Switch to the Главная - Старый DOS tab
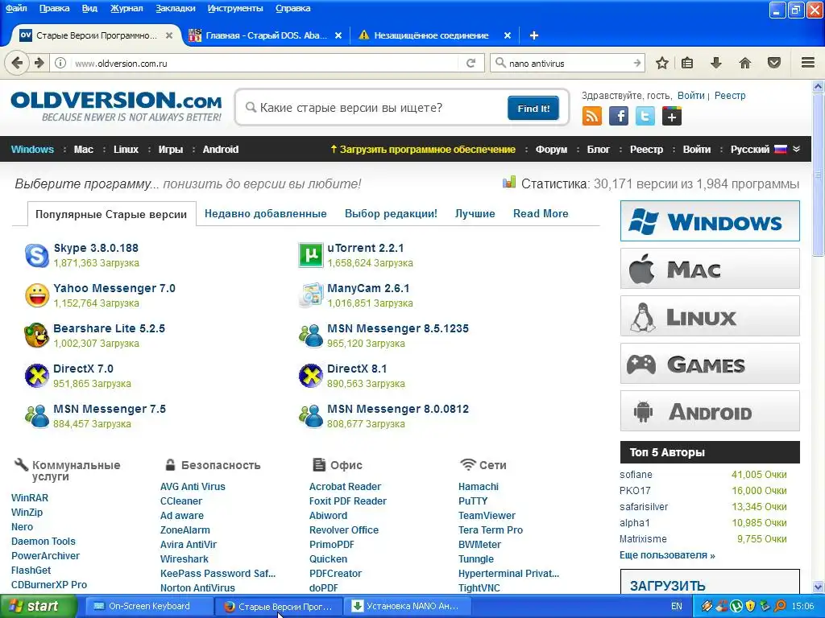Image resolution: width=825 pixels, height=618 pixels. [x=266, y=35]
